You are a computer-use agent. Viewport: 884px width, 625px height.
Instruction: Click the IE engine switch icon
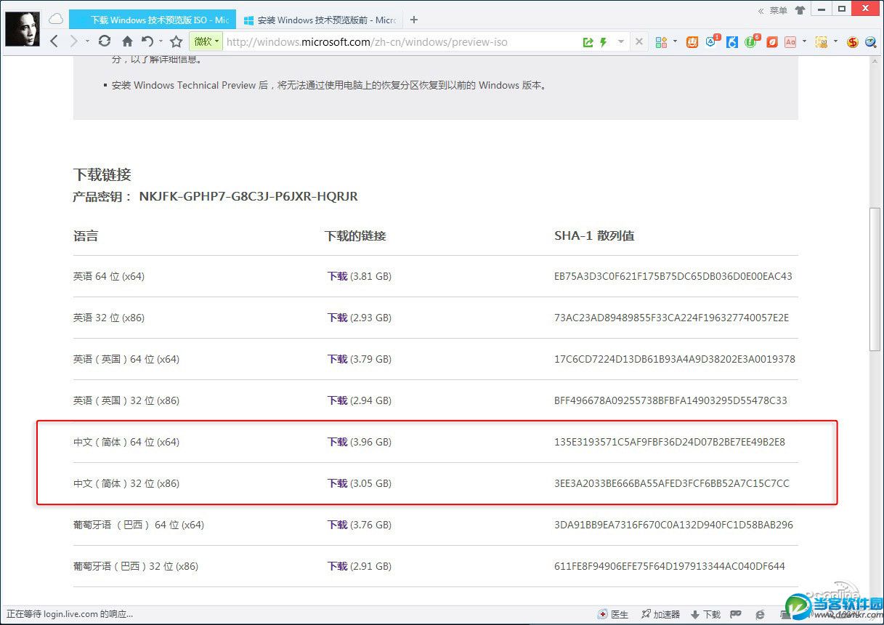(760, 615)
